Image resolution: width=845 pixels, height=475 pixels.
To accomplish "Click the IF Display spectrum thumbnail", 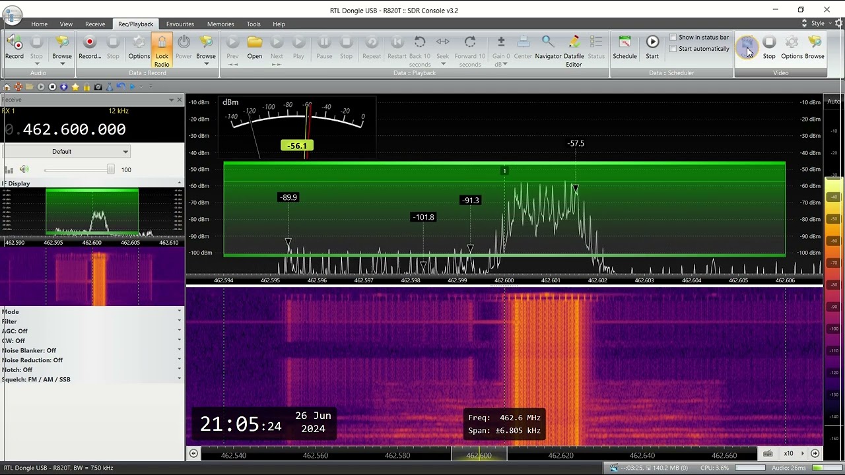I will point(92,212).
